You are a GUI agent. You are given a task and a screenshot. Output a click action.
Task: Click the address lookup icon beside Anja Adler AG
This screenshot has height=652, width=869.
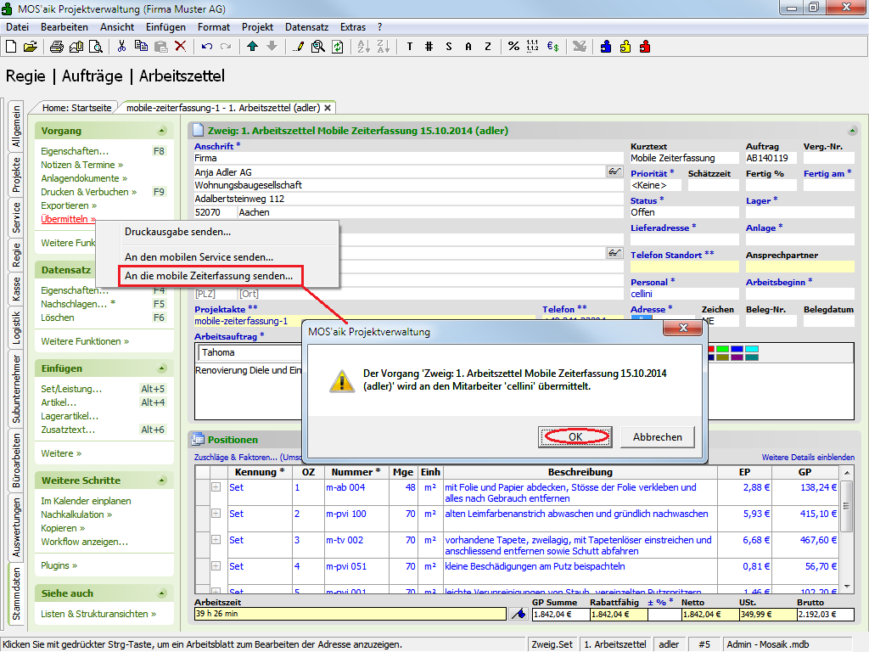(614, 171)
